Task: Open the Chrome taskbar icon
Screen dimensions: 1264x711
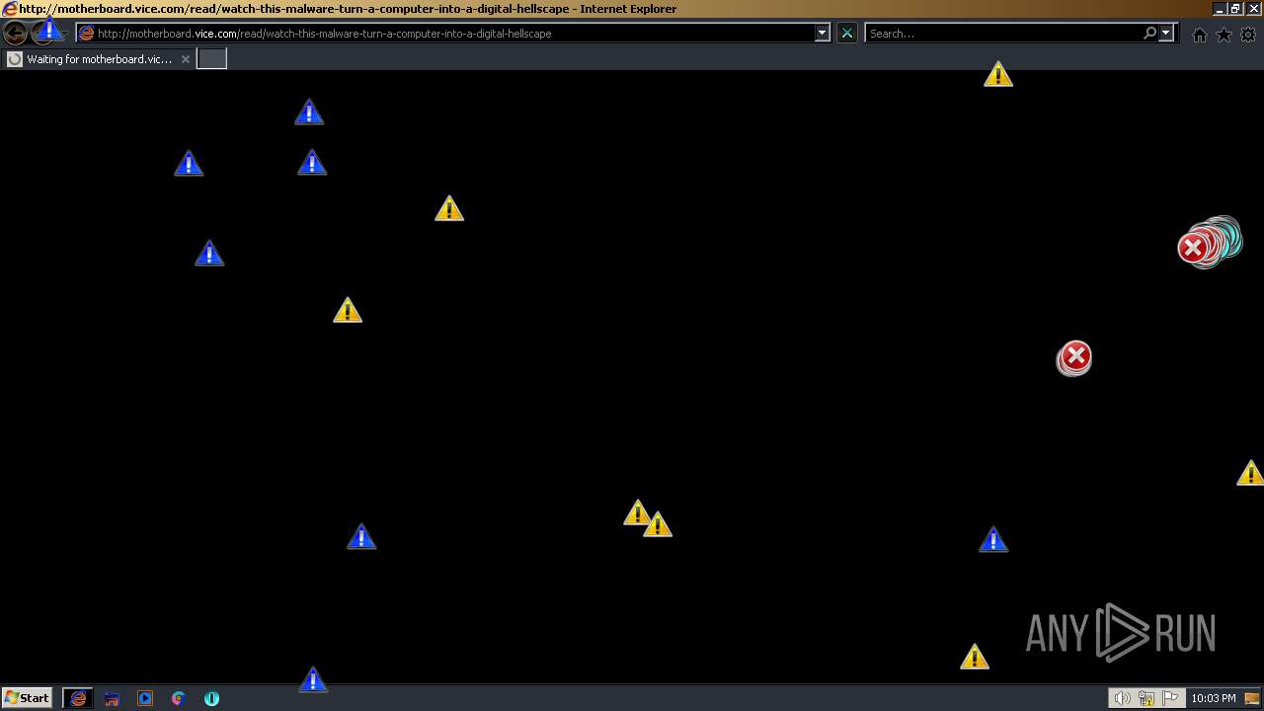Action: tap(179, 698)
